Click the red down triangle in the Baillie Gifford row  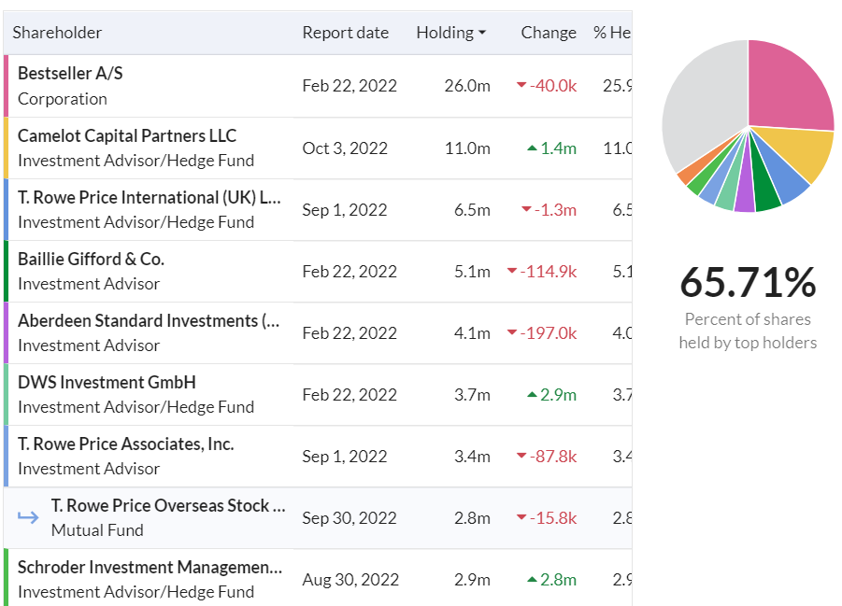tap(512, 271)
